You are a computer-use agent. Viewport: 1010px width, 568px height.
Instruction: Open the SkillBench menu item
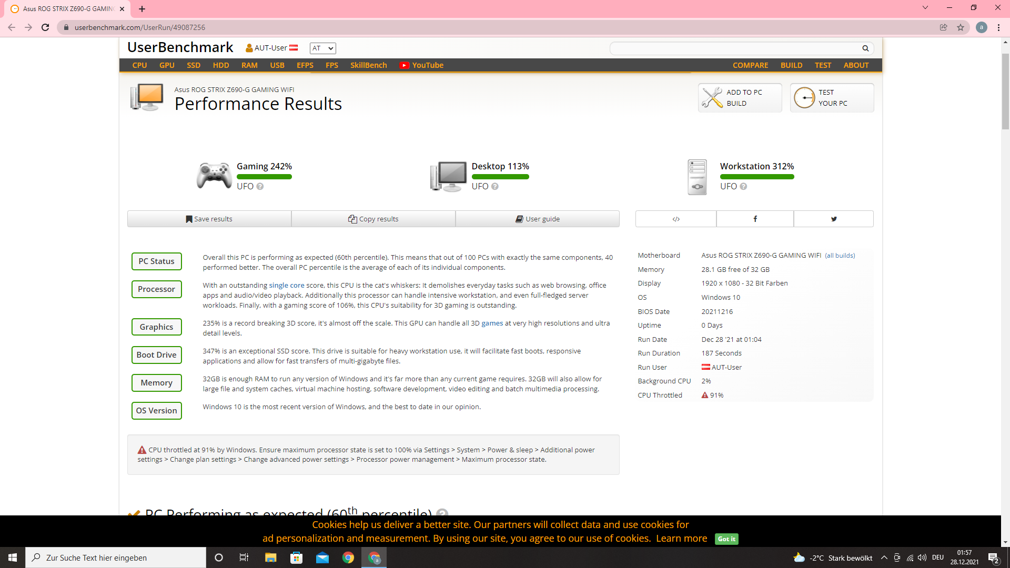coord(368,65)
